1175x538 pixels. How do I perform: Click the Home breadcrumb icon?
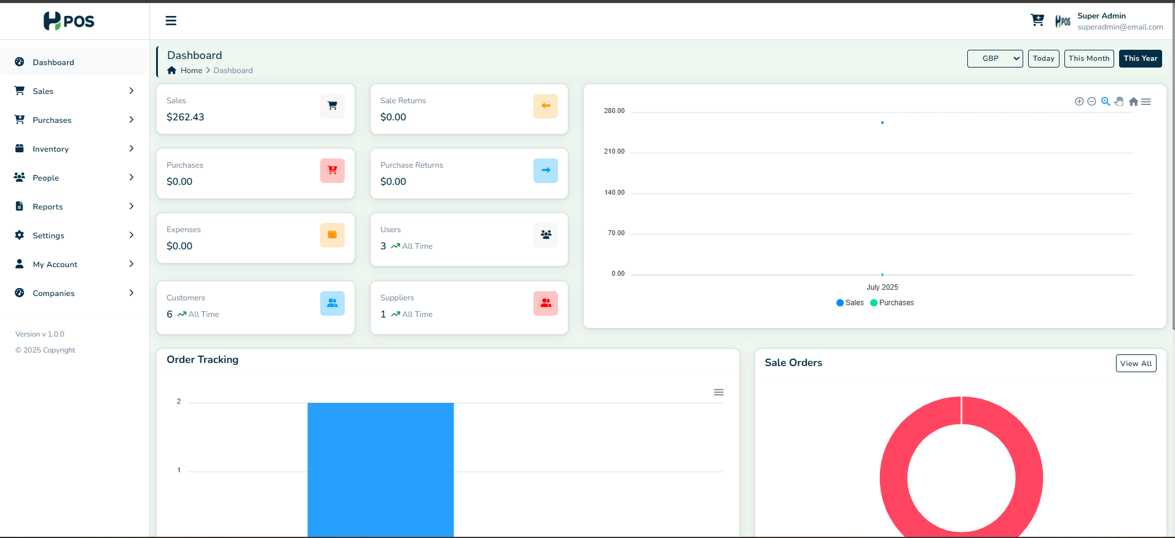coord(172,70)
